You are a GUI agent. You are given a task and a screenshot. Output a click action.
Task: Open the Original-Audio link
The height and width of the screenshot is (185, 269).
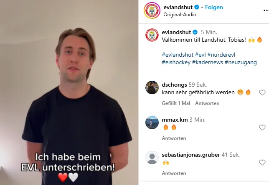click(180, 15)
